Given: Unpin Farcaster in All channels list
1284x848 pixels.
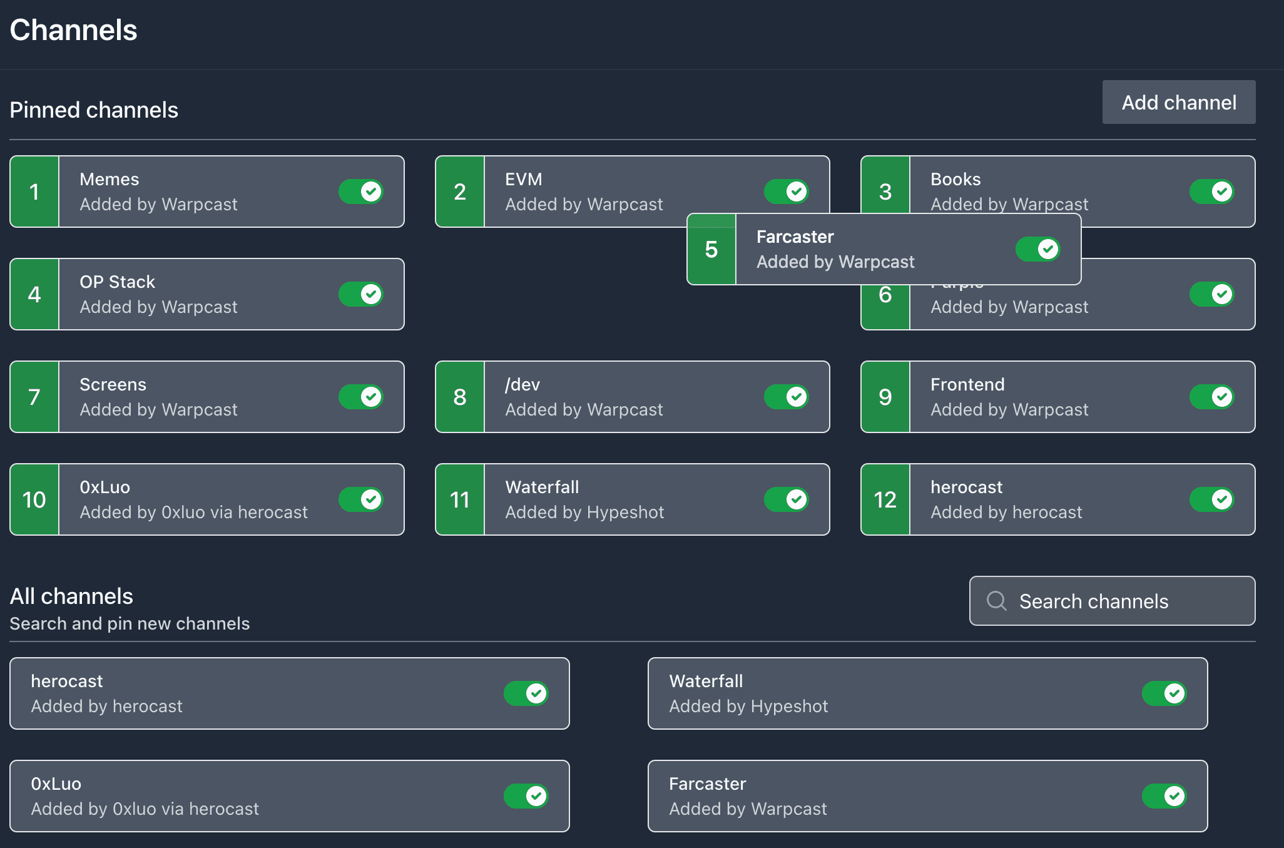Looking at the screenshot, I should [x=1164, y=796].
